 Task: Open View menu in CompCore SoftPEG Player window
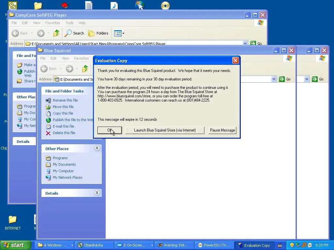click(37, 23)
